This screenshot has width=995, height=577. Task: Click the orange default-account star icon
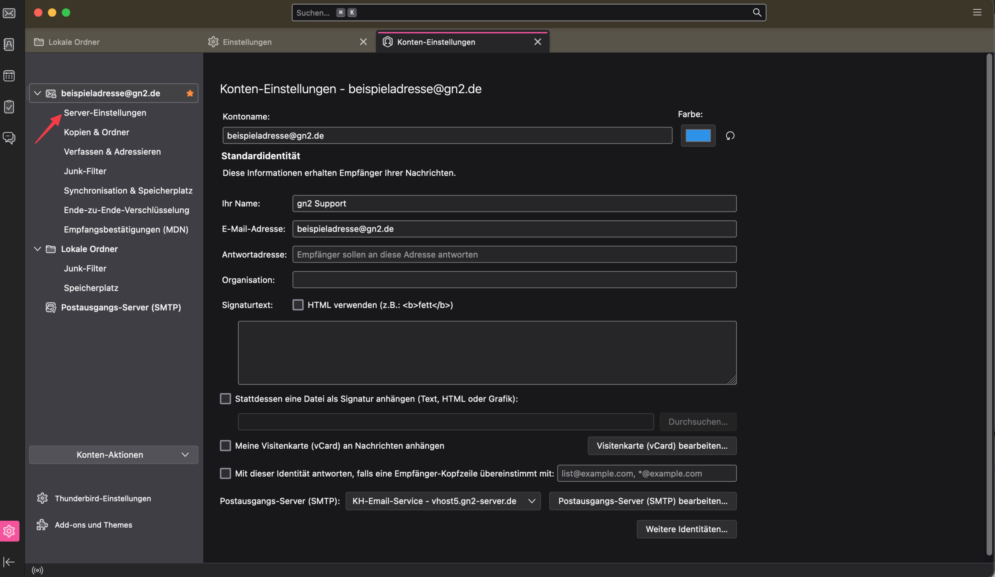click(190, 93)
